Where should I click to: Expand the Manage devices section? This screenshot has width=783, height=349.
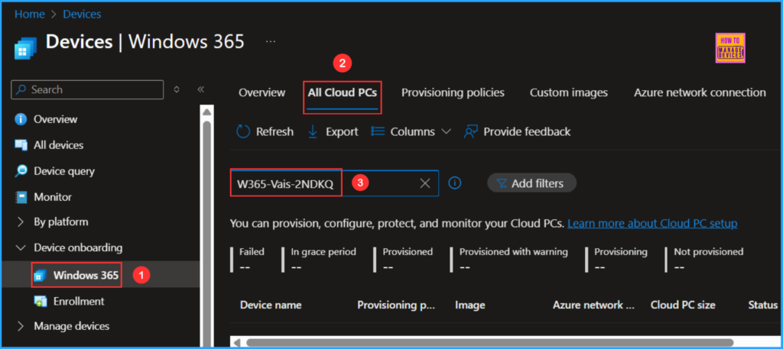tap(21, 327)
